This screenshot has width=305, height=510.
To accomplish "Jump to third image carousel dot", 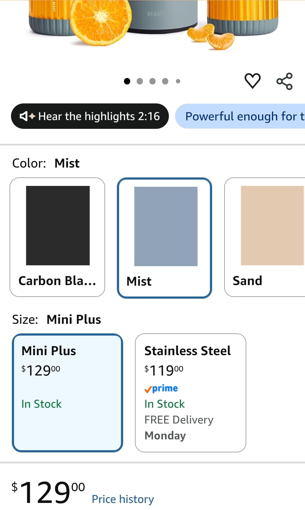I will (152, 81).
